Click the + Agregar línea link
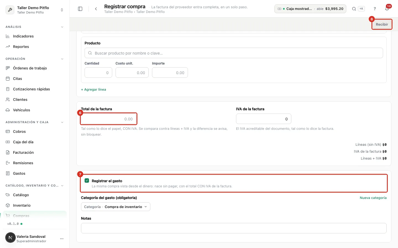 pos(93,90)
